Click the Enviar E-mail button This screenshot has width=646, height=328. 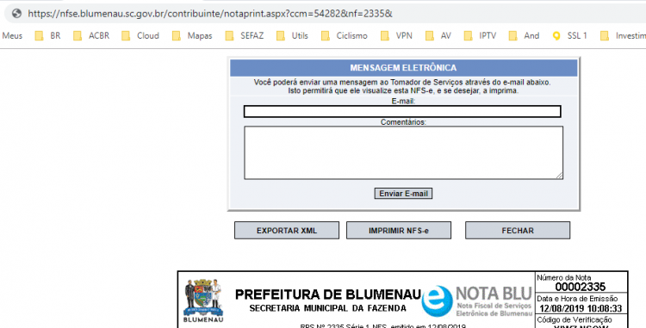403,194
